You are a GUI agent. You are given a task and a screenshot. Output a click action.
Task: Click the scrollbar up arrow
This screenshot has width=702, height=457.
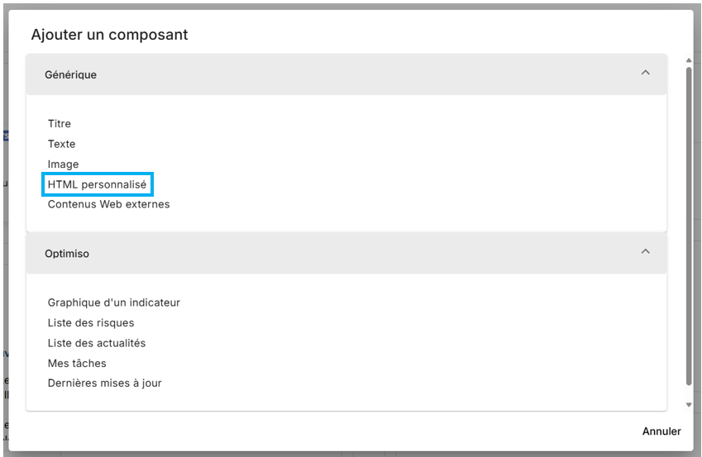[690, 60]
